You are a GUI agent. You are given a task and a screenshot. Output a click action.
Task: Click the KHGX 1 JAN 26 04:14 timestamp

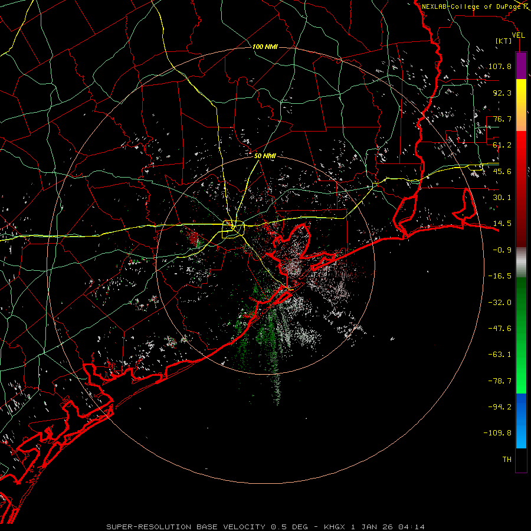pyautogui.click(x=374, y=527)
